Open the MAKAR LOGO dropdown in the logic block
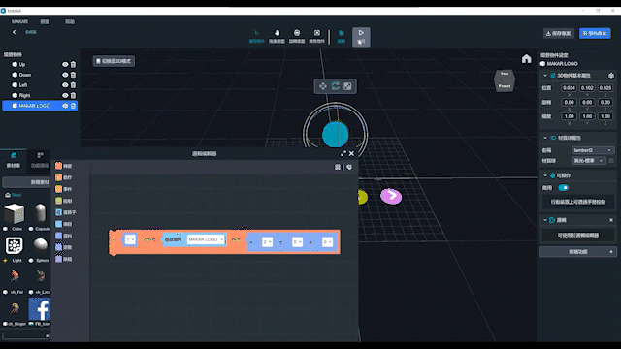 [x=206, y=239]
